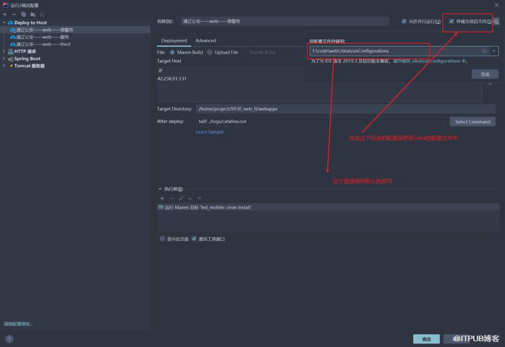The height and width of the screenshot is (347, 505).
Task: Uncheck the activate tool window checkbox
Action: coord(194,239)
